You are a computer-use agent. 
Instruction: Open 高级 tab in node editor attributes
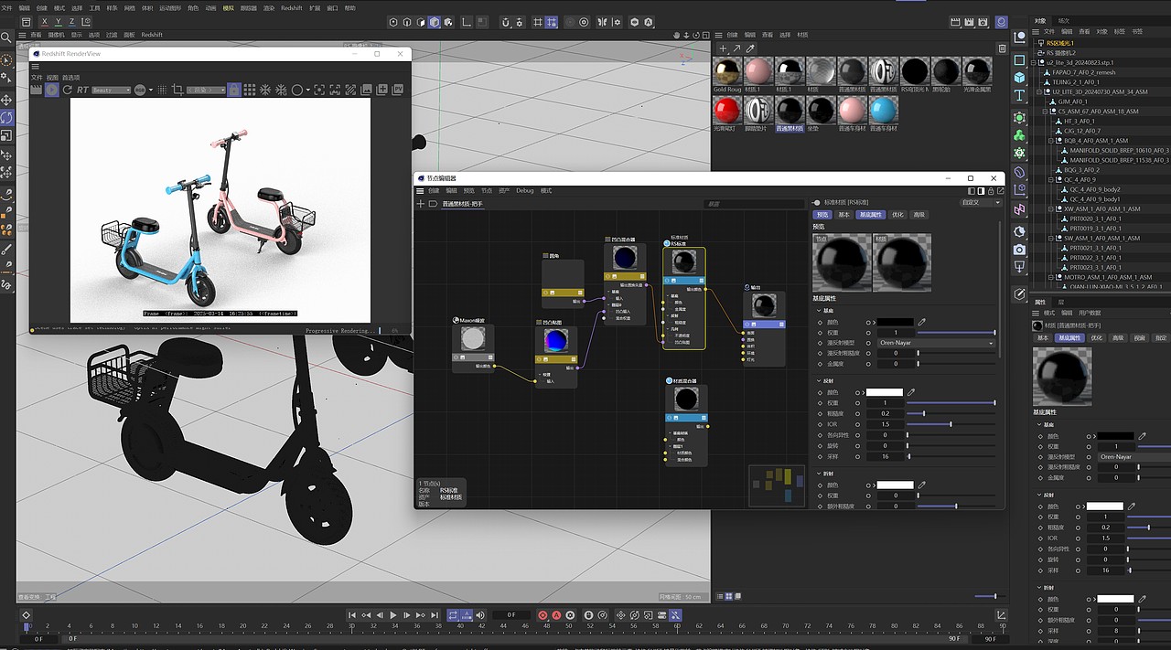tap(919, 215)
